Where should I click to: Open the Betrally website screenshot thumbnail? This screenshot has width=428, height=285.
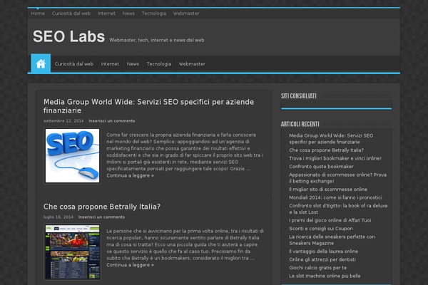tap(72, 252)
